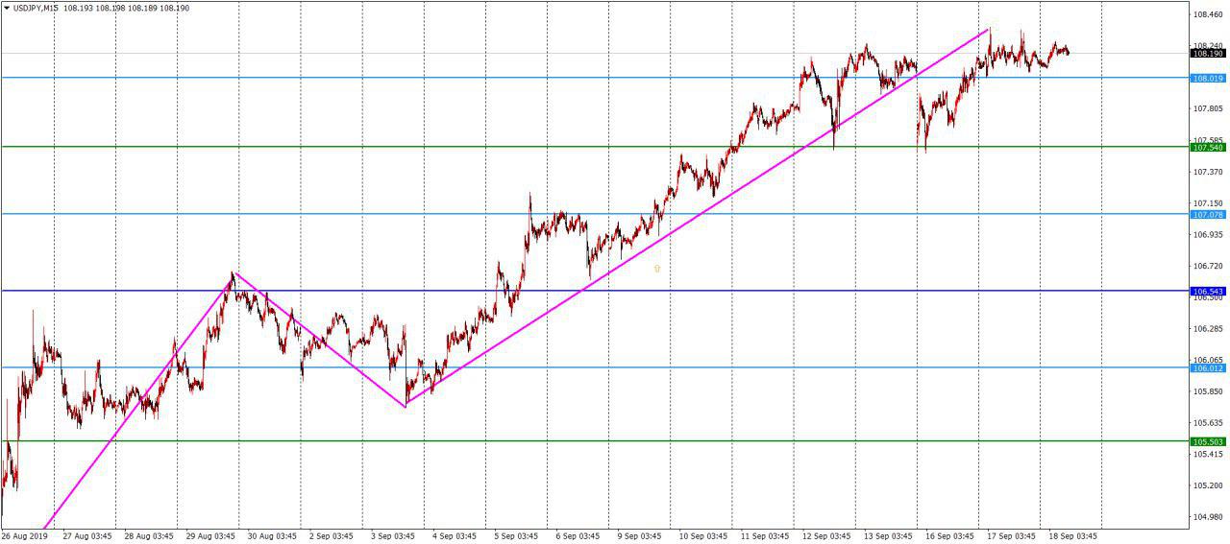Open the dropdown triangle beside USDJPY,M15

(7, 9)
